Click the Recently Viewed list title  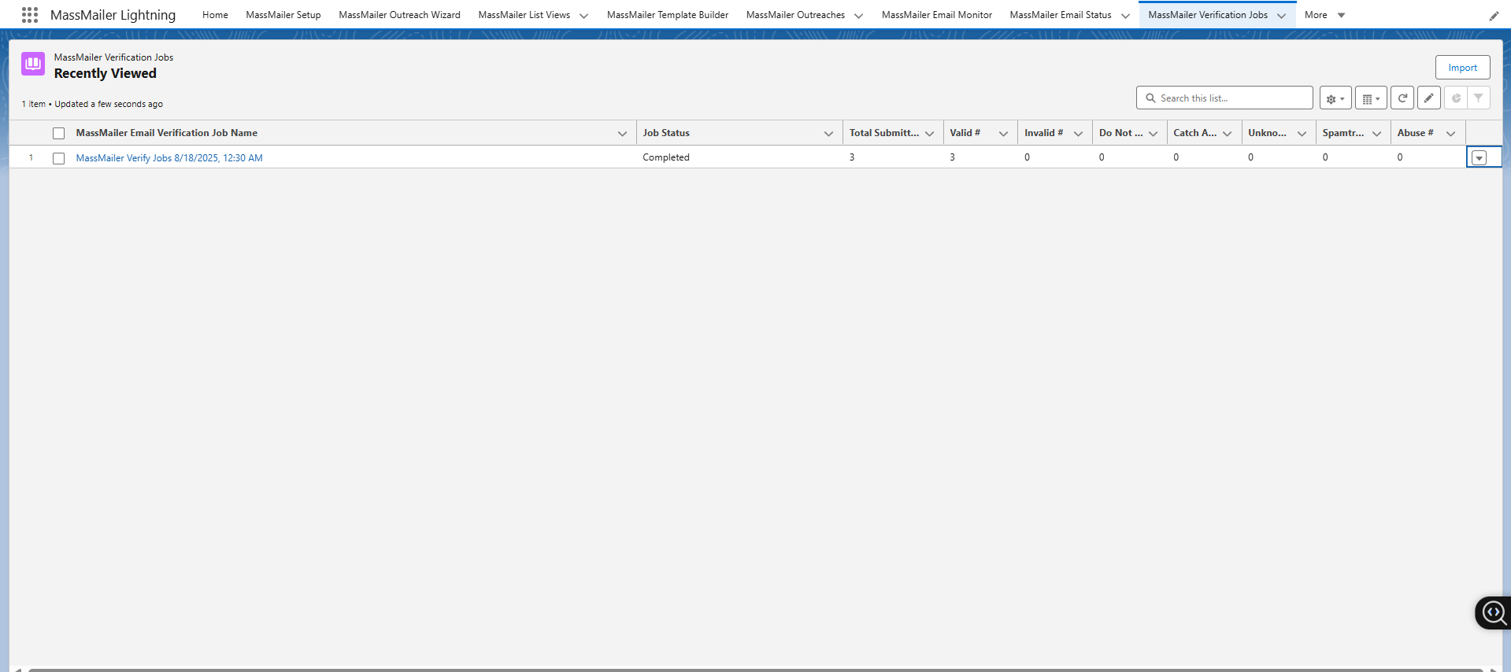coord(106,73)
